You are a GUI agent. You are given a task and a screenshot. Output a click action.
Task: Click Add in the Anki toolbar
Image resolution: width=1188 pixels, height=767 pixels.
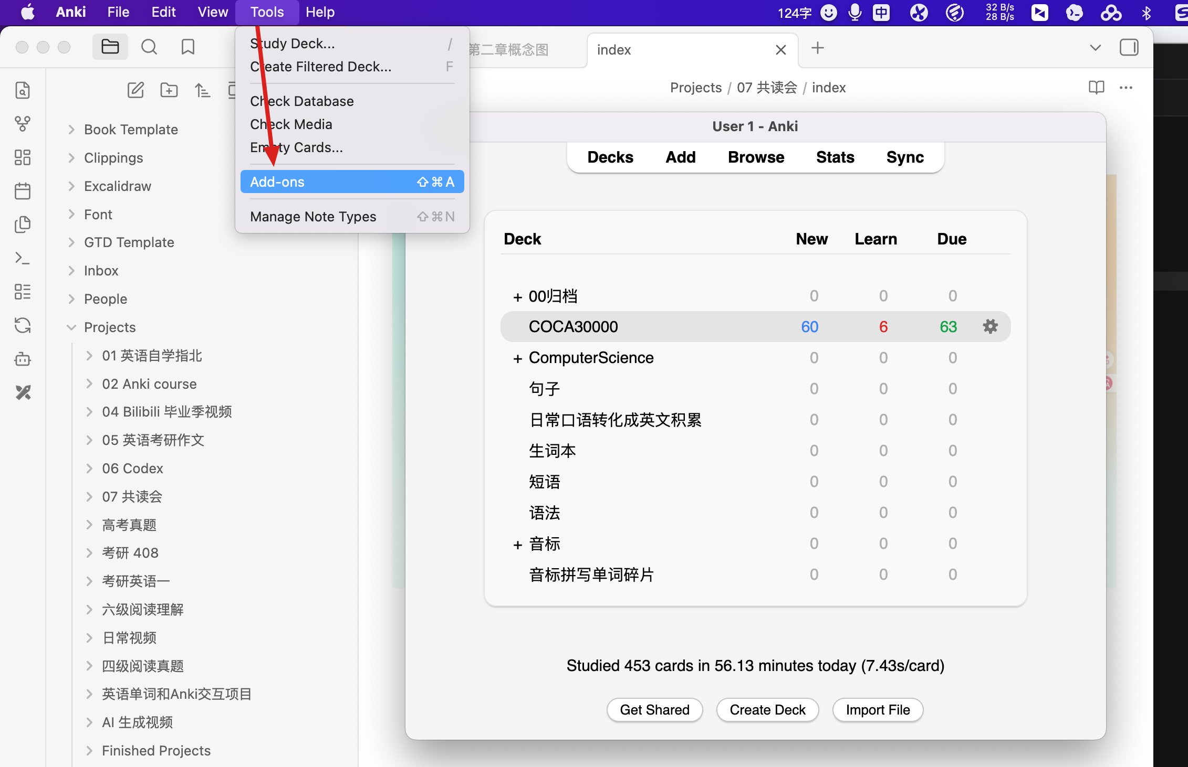click(x=681, y=157)
